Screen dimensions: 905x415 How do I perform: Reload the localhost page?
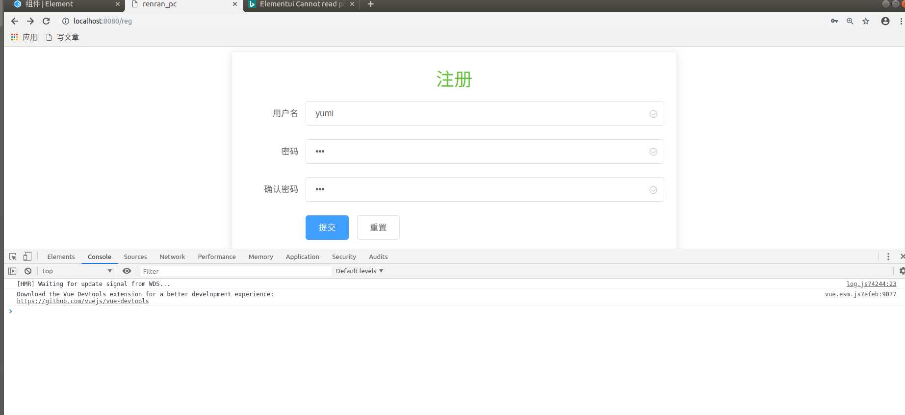[46, 21]
